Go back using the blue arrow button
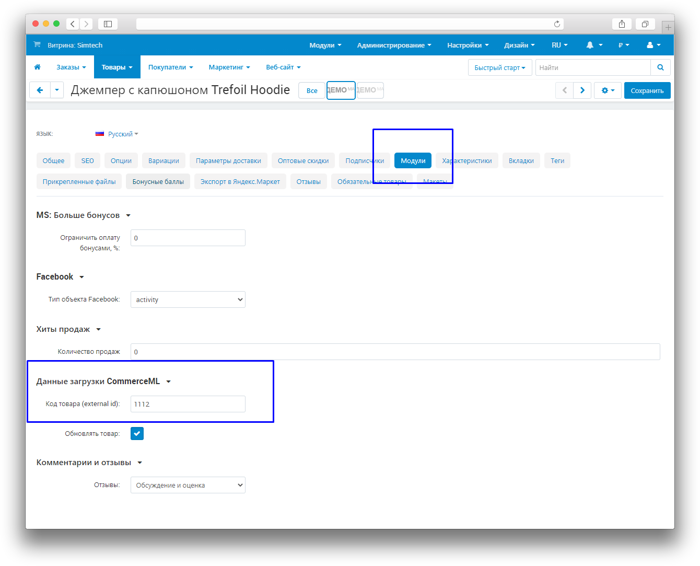The width and height of the screenshot is (700, 566). click(40, 90)
